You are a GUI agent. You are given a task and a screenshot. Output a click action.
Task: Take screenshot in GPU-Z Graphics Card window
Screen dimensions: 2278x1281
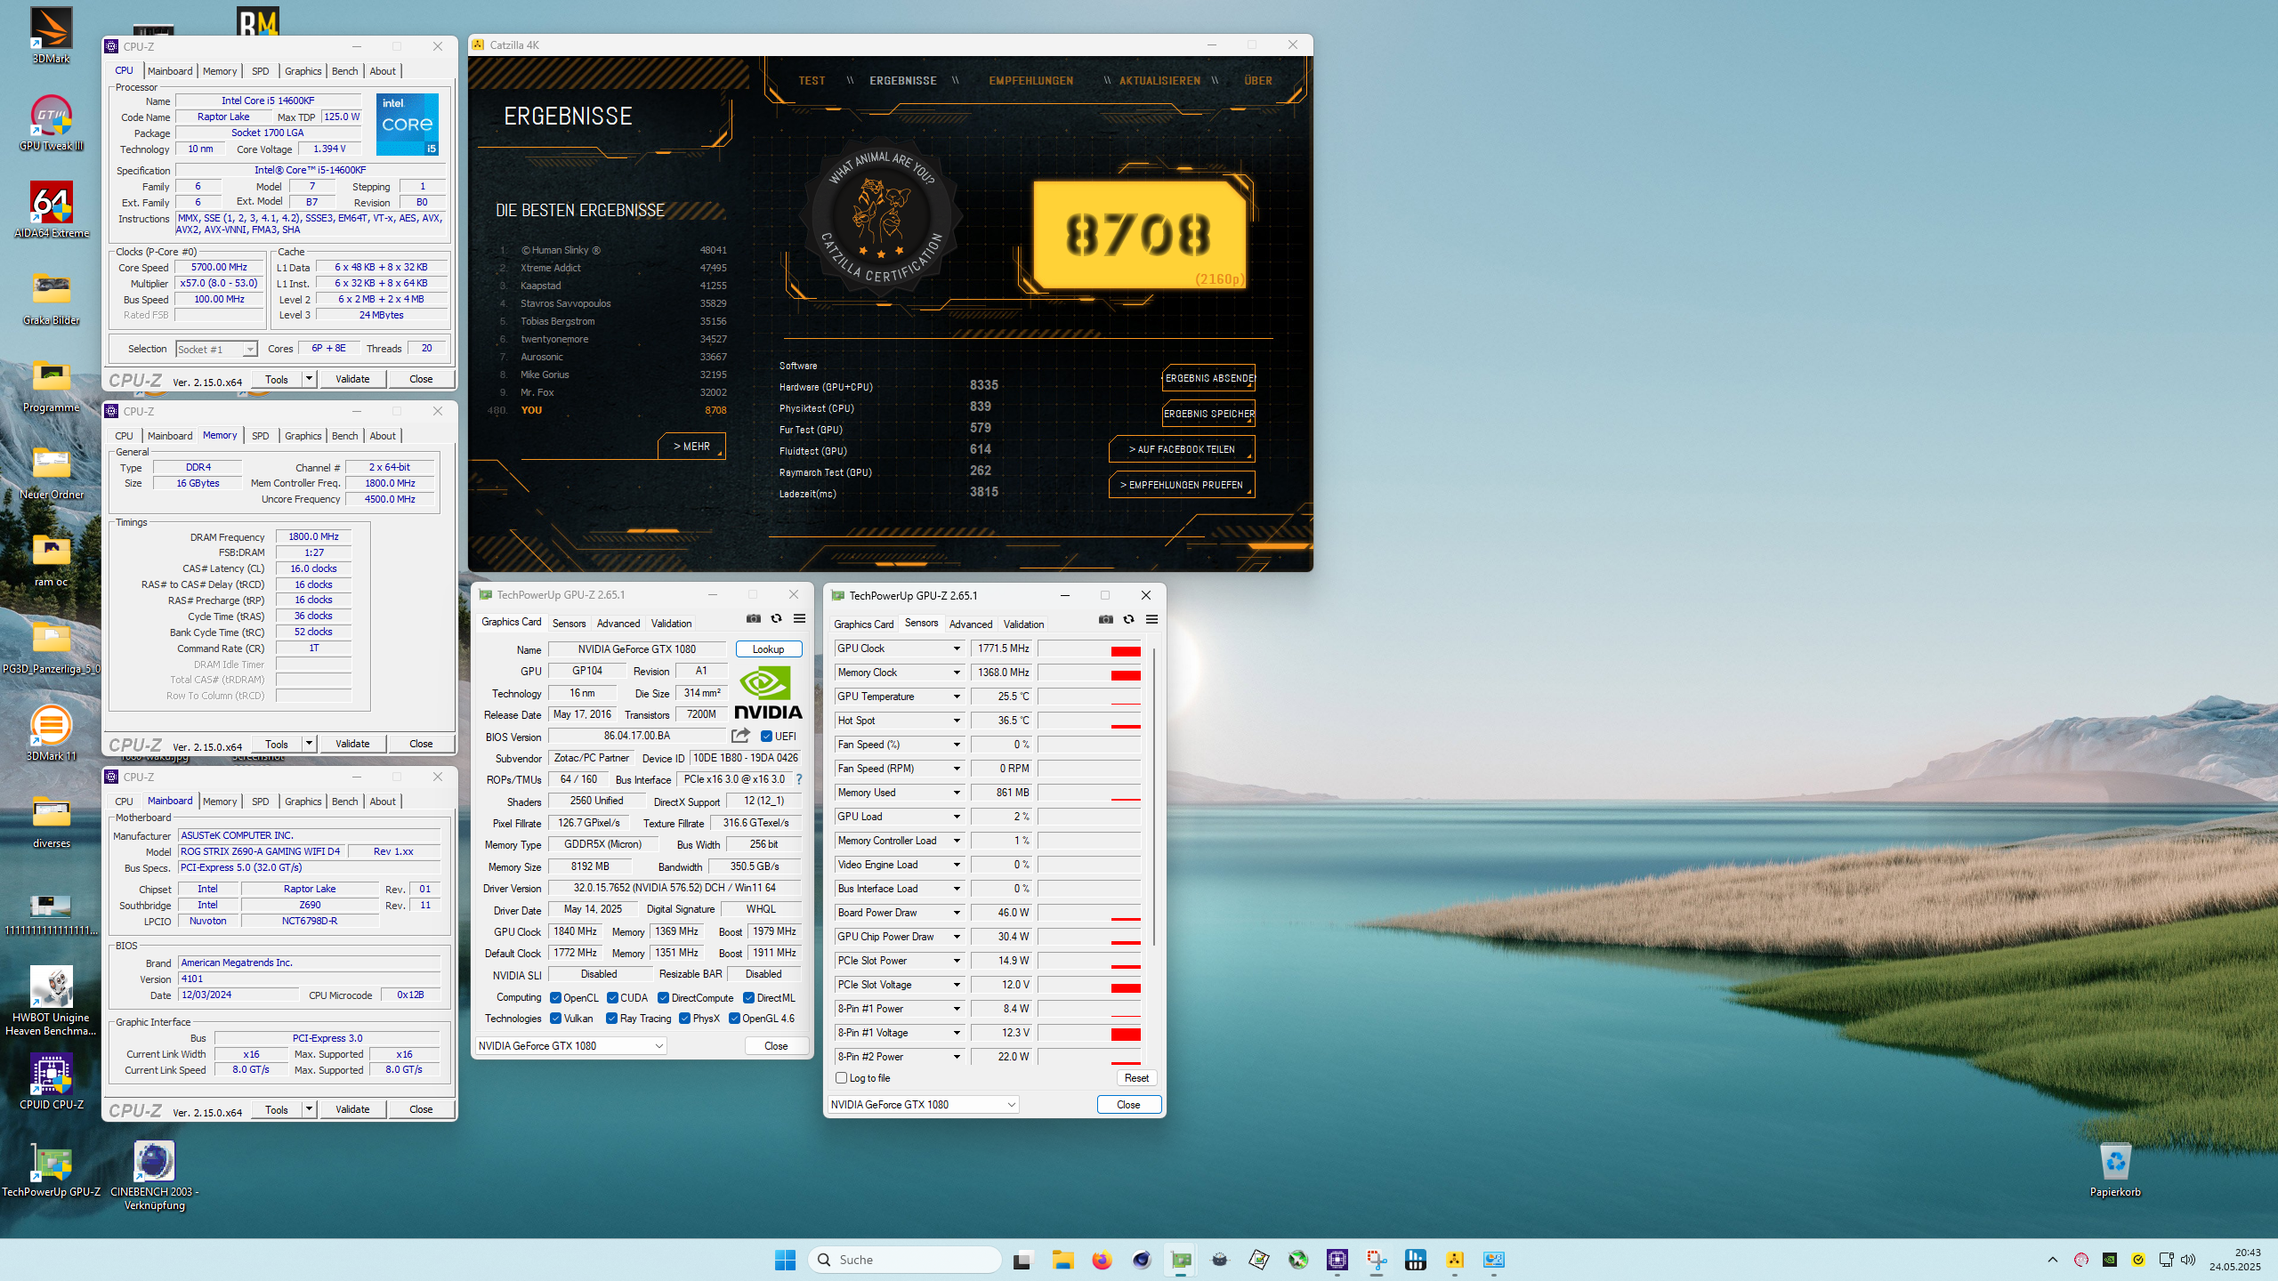click(x=754, y=618)
